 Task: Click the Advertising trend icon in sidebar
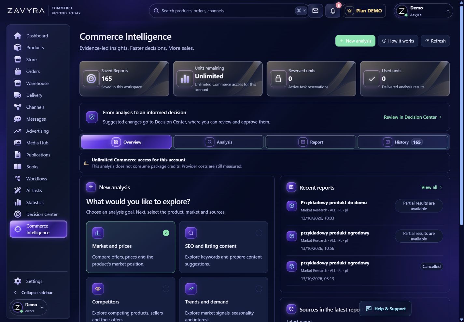tap(18, 131)
